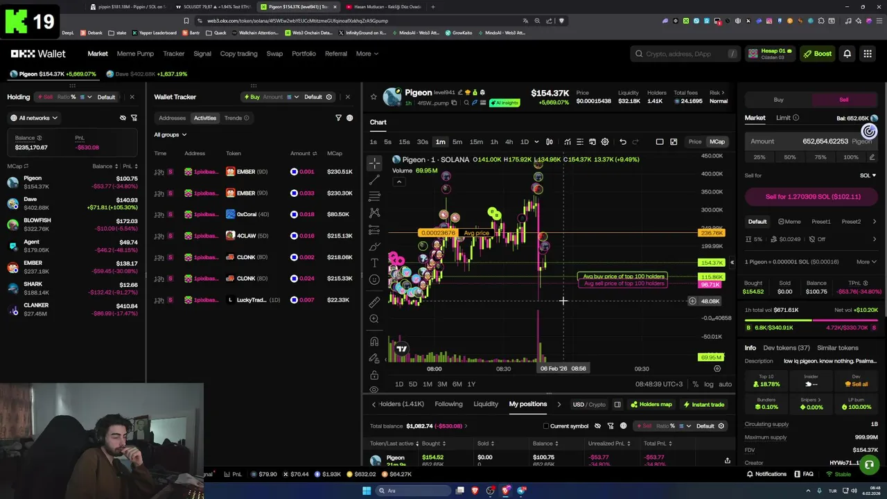Viewport: 887px width, 499px height.
Task: Check the Current symbol checkbox
Action: 546,426
